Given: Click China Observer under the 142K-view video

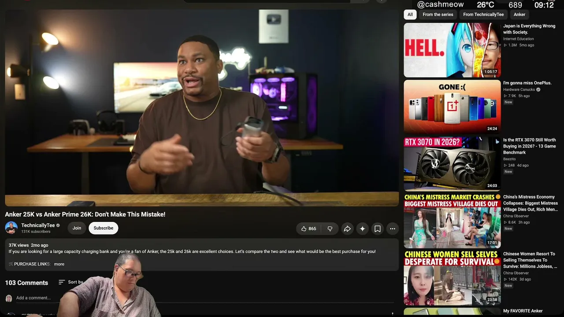Looking at the screenshot, I should coord(516,273).
